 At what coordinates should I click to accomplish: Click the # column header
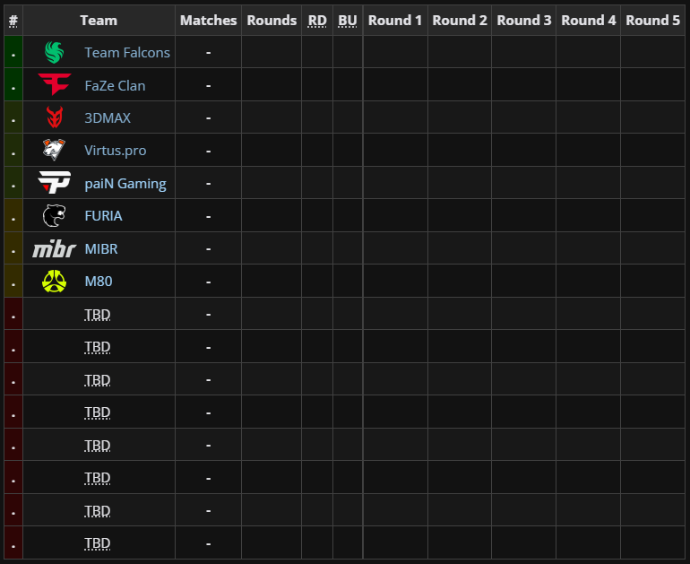13,21
